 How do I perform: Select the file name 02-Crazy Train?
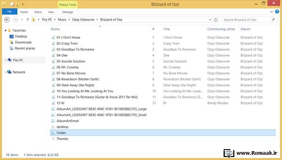(67, 44)
